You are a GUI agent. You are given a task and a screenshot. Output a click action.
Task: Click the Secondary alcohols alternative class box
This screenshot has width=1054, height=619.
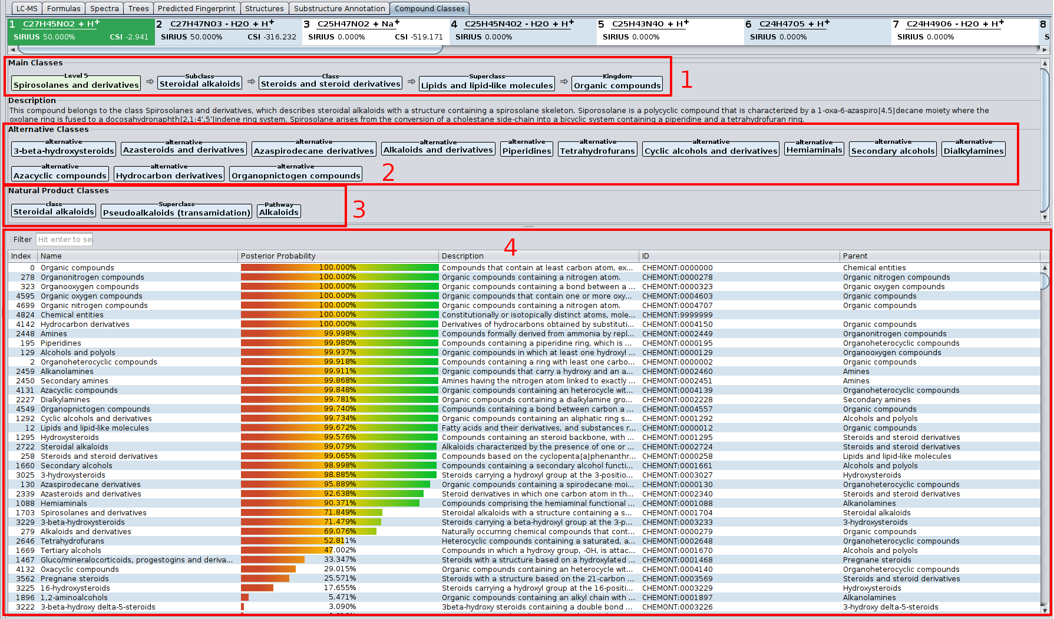coord(893,150)
